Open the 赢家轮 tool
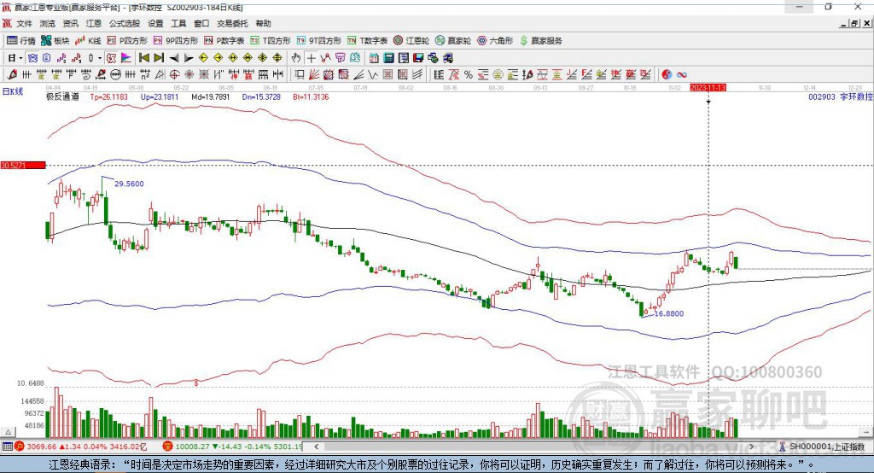The height and width of the screenshot is (473, 874). [453, 41]
